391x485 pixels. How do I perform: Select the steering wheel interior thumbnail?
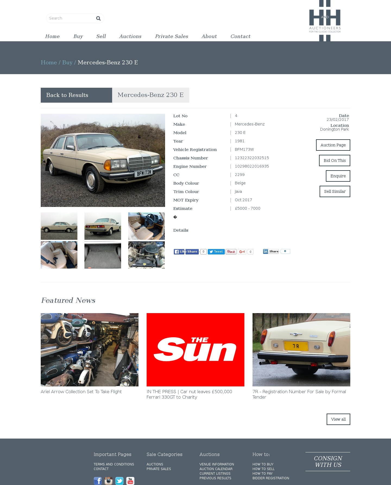(x=146, y=226)
